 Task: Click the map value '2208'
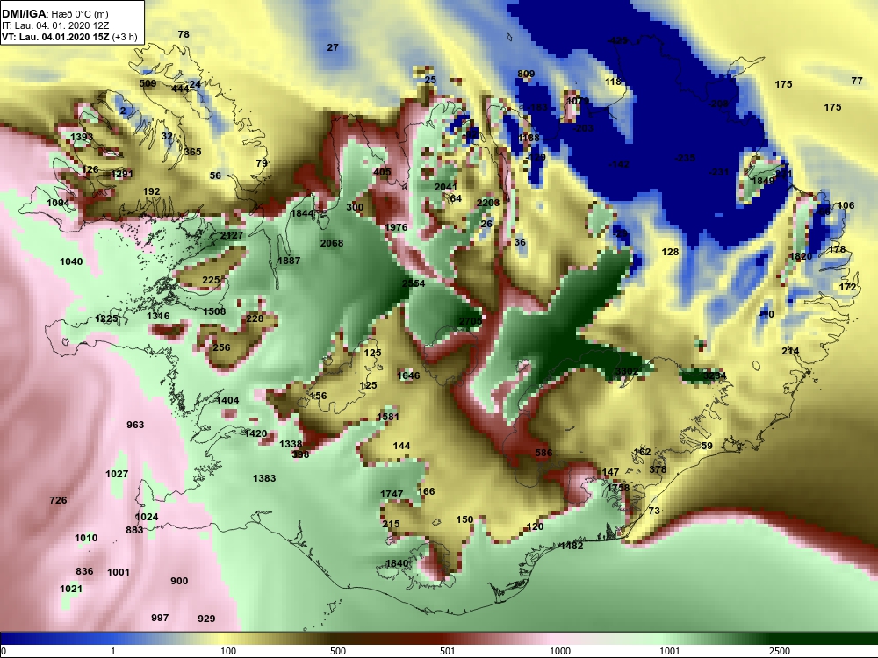tap(487, 203)
